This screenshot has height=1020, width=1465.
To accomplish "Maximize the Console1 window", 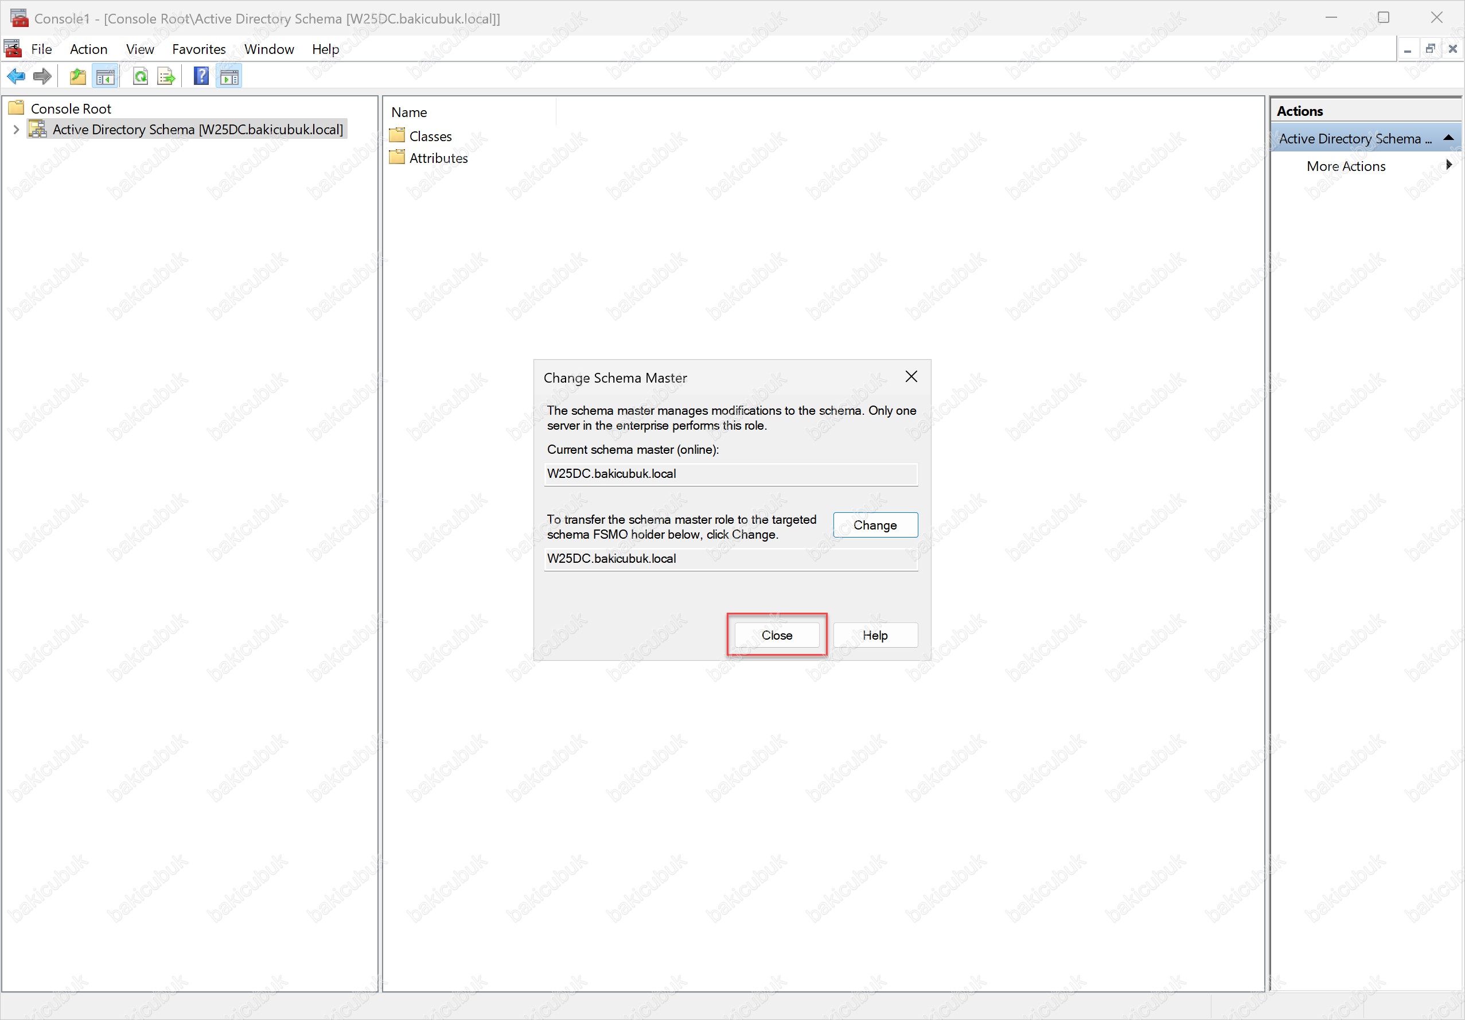I will coord(1384,17).
